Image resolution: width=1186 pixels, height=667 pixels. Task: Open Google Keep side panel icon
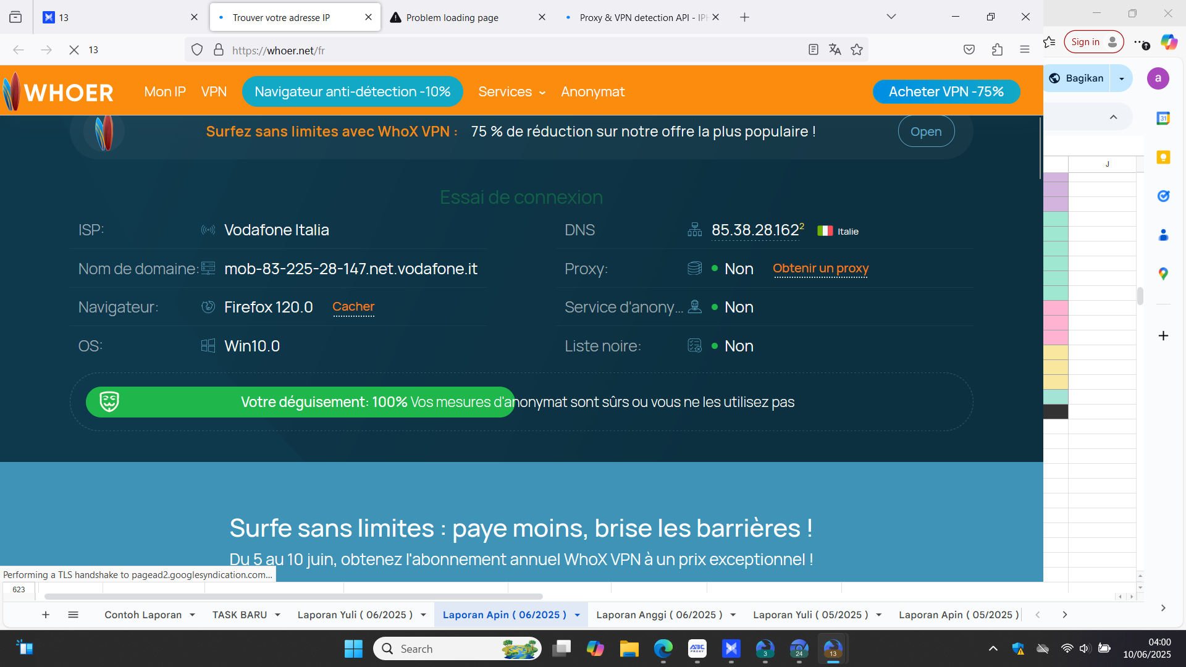[x=1163, y=157]
